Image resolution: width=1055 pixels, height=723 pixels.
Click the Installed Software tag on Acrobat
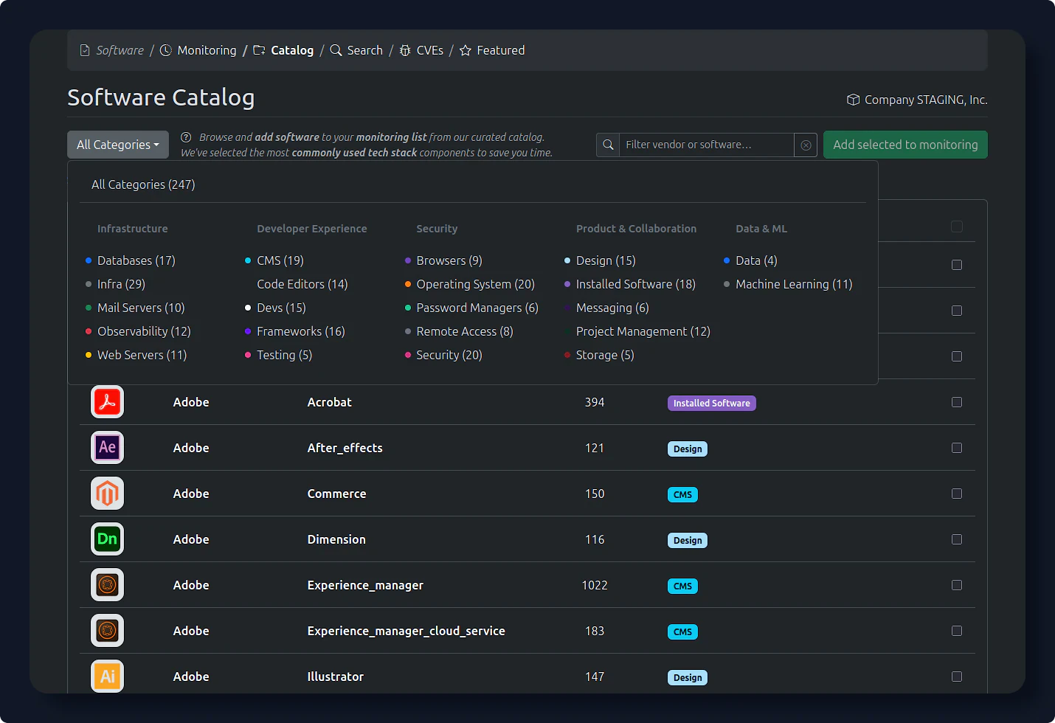[x=711, y=404]
